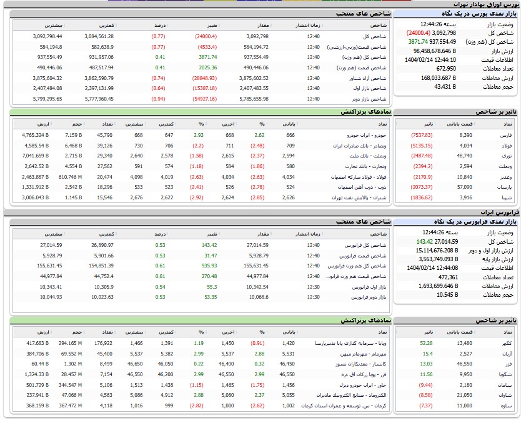Click volume 610.746 M in فولاد most-traded row
Image resolution: width=526 pixels, height=423 pixels.
coord(70,177)
